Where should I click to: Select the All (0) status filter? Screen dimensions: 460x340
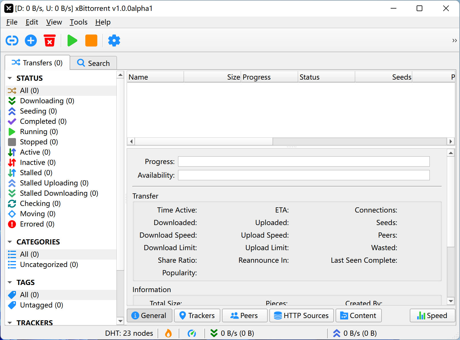(61, 91)
